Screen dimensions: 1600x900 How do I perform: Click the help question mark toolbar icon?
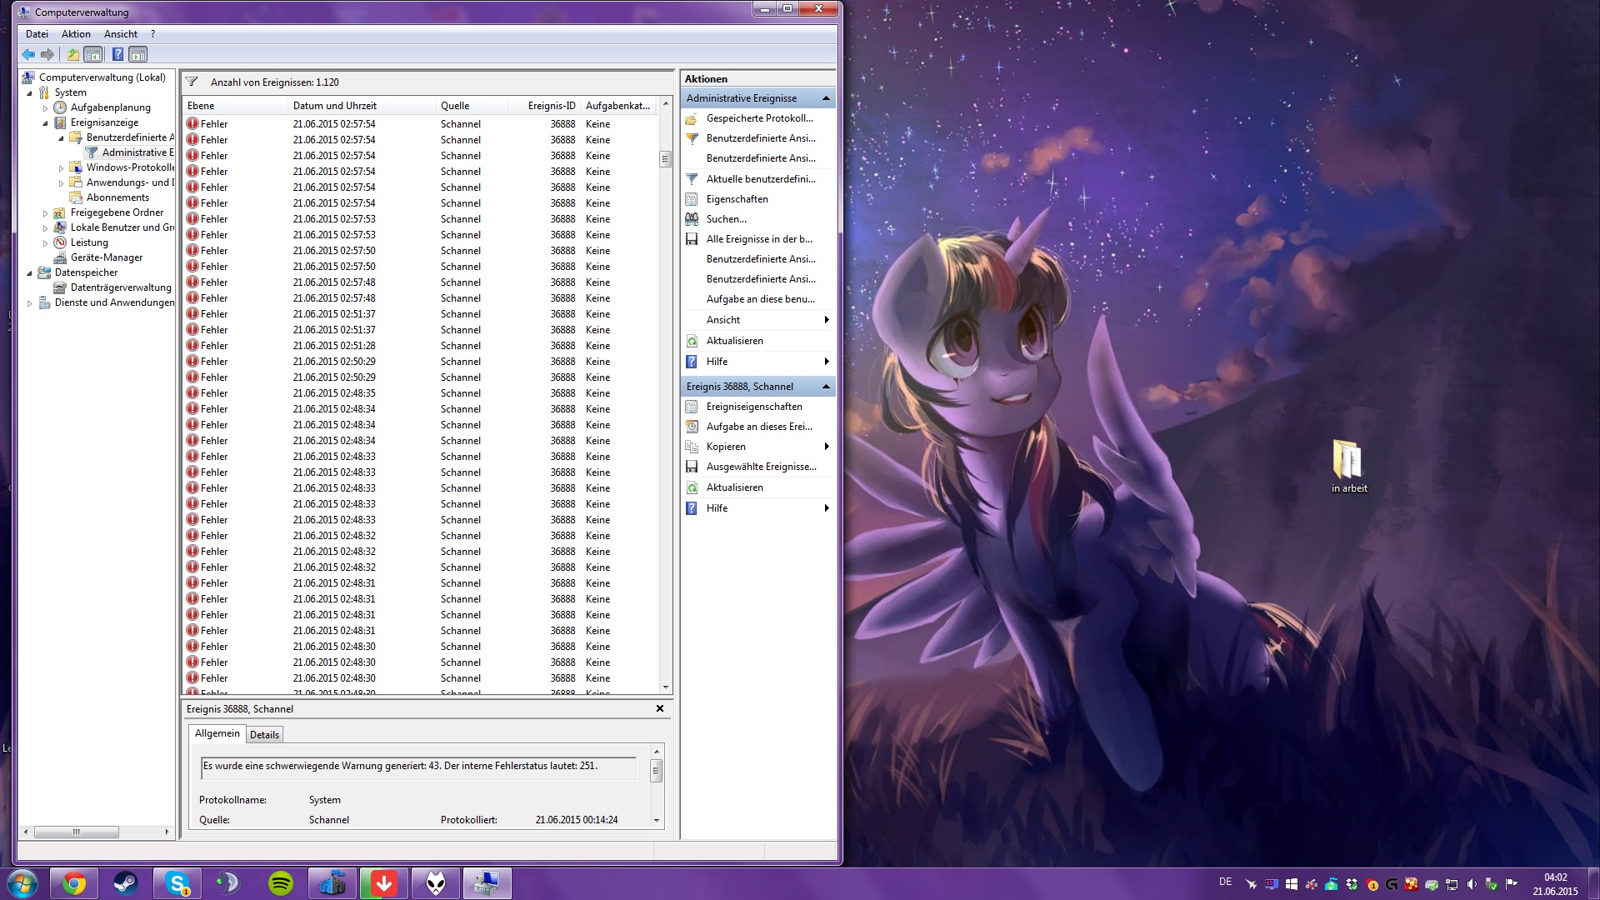pyautogui.click(x=117, y=55)
